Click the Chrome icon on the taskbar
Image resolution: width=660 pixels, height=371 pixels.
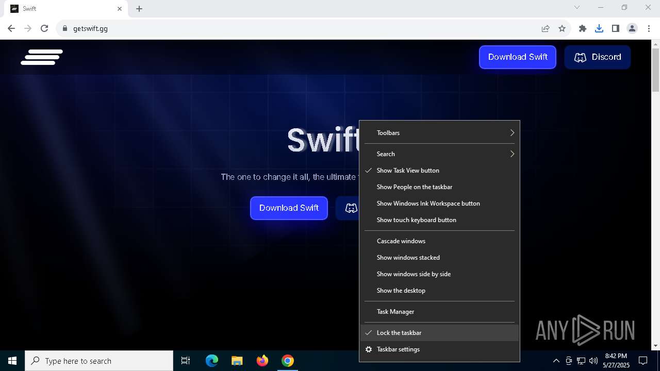(288, 361)
